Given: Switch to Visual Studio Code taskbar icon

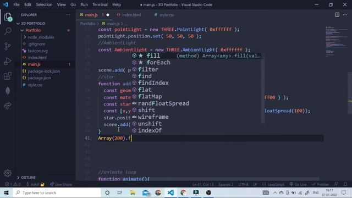Looking at the screenshot, I should coord(170,193).
